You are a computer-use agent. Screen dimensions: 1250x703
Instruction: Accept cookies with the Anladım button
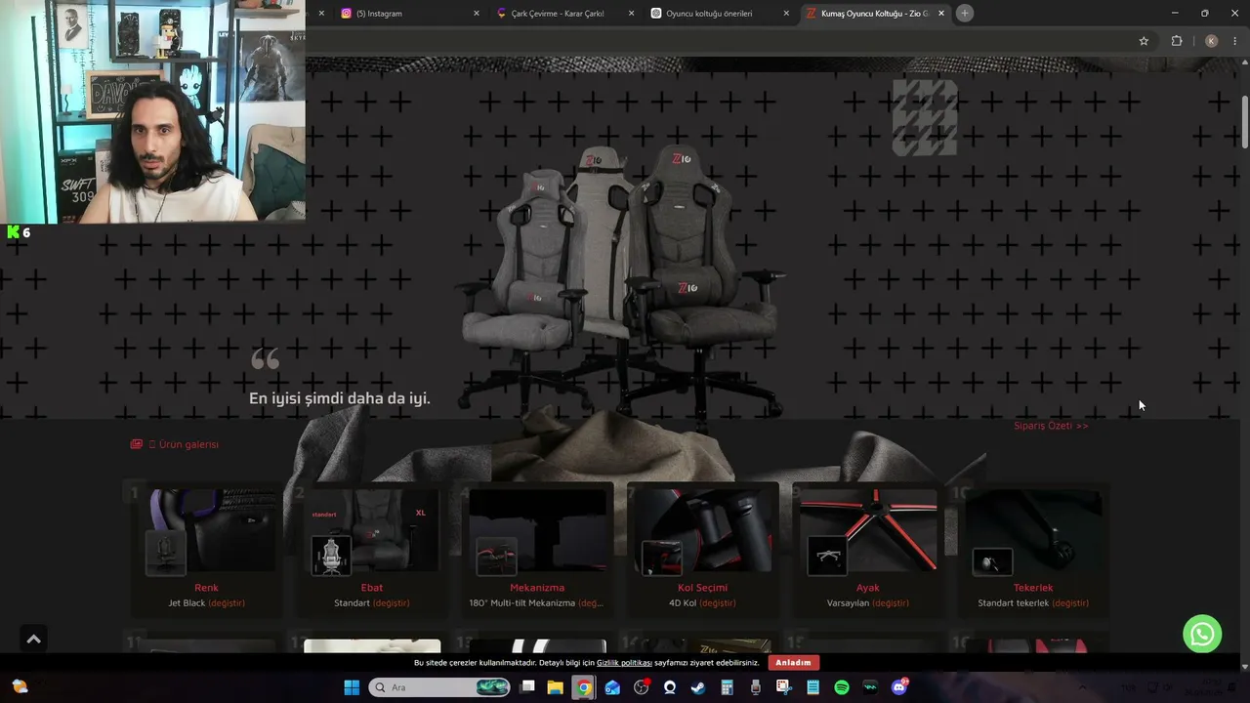pyautogui.click(x=793, y=663)
